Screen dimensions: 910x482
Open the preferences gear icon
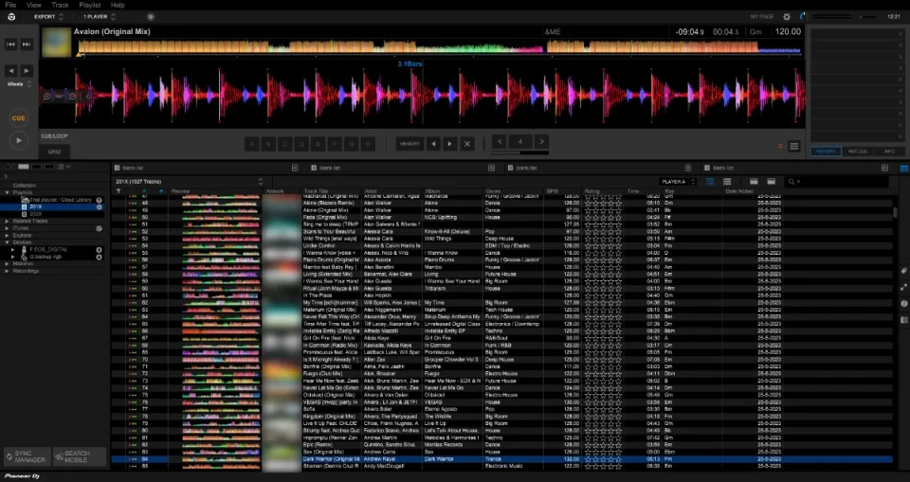[786, 17]
